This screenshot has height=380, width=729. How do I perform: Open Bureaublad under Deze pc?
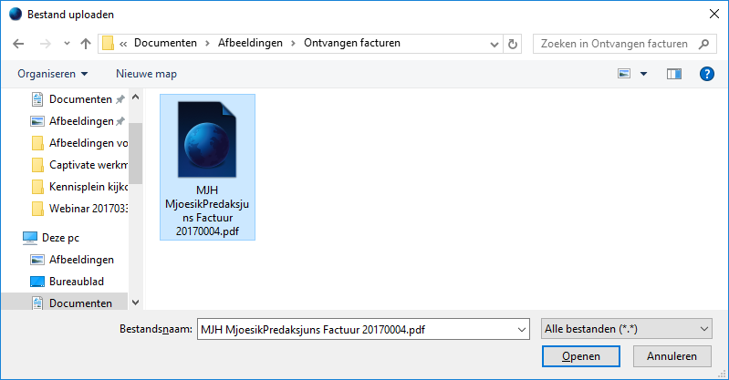tap(67, 282)
